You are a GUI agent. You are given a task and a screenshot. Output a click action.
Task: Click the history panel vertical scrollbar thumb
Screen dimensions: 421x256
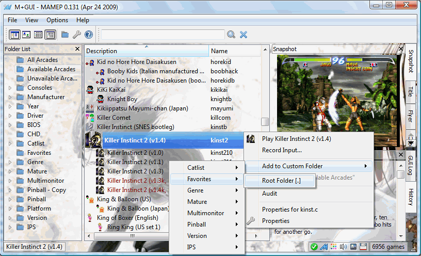[400, 174]
